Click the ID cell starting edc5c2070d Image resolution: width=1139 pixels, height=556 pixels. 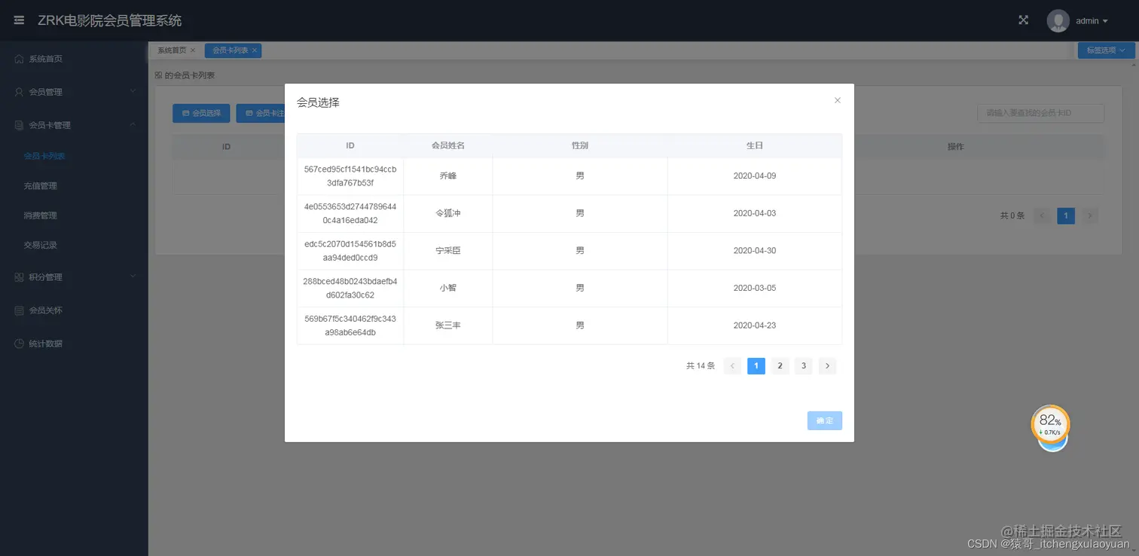click(x=350, y=251)
